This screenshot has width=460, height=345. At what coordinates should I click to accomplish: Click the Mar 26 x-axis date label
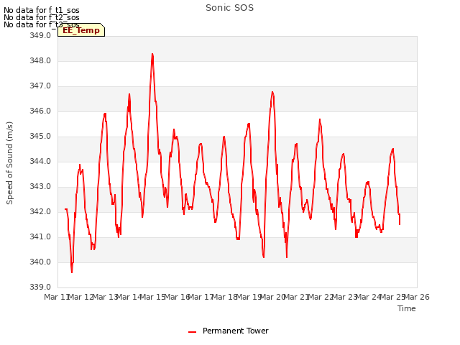417,297
